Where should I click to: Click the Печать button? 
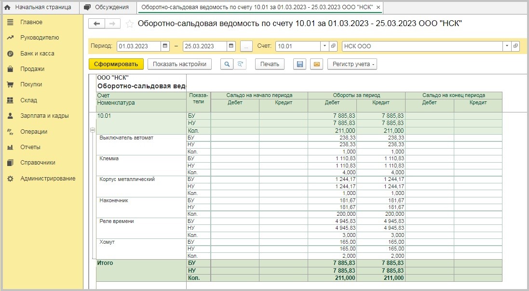pos(270,64)
